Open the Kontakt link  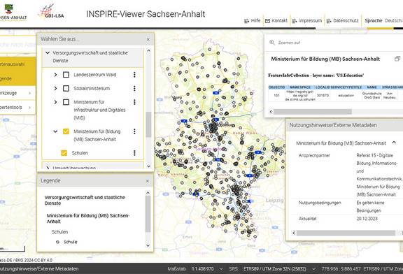(x=276, y=21)
